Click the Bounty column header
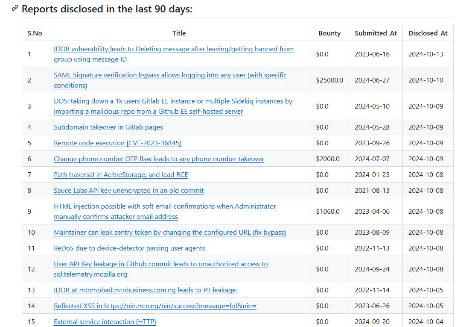The width and height of the screenshot is (475, 327). [x=329, y=33]
